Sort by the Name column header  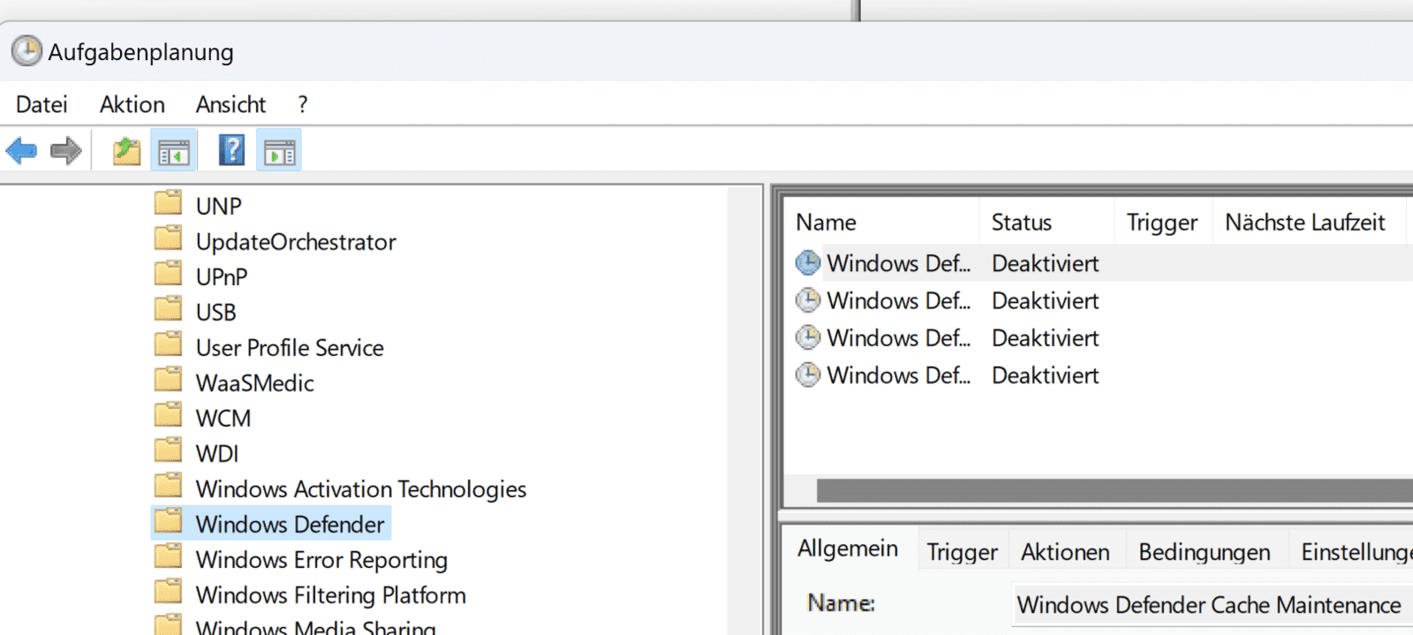click(x=881, y=222)
